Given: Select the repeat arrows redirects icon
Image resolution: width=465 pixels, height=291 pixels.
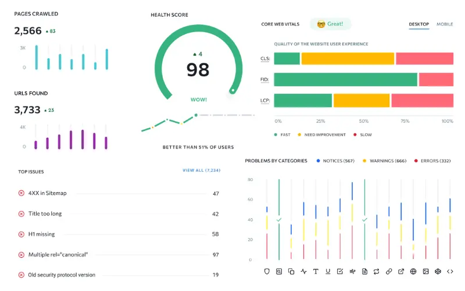Looking at the screenshot, I should 377,271.
